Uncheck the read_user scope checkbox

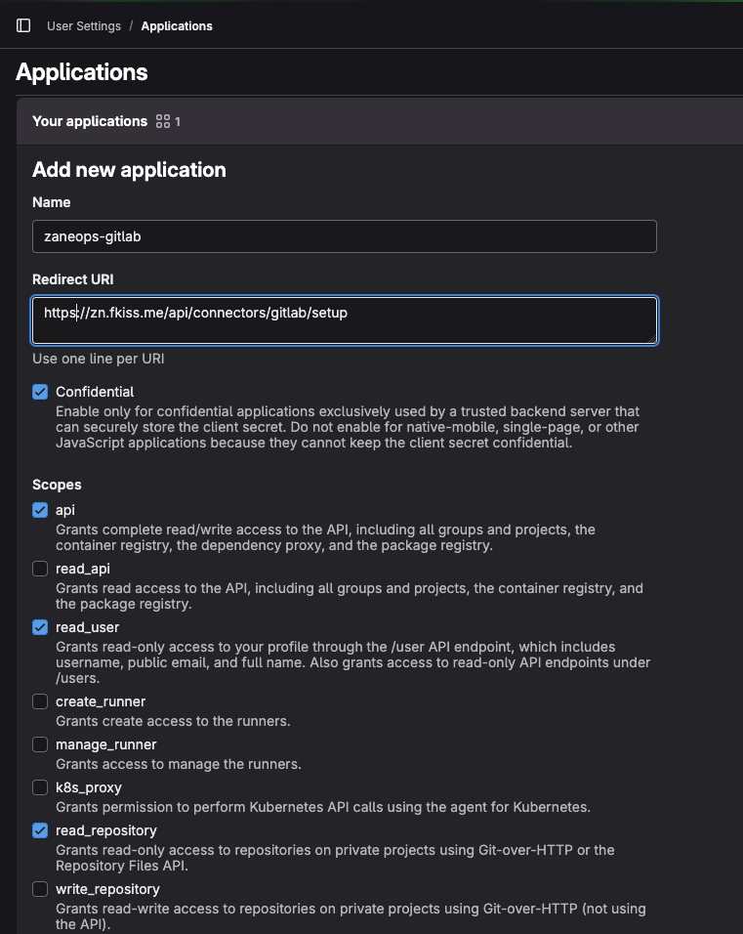[40, 627]
